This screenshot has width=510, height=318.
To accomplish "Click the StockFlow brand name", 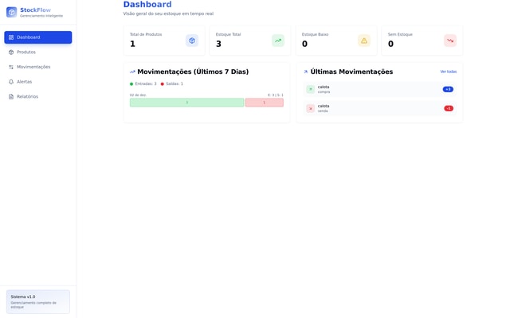I will 35,10.
